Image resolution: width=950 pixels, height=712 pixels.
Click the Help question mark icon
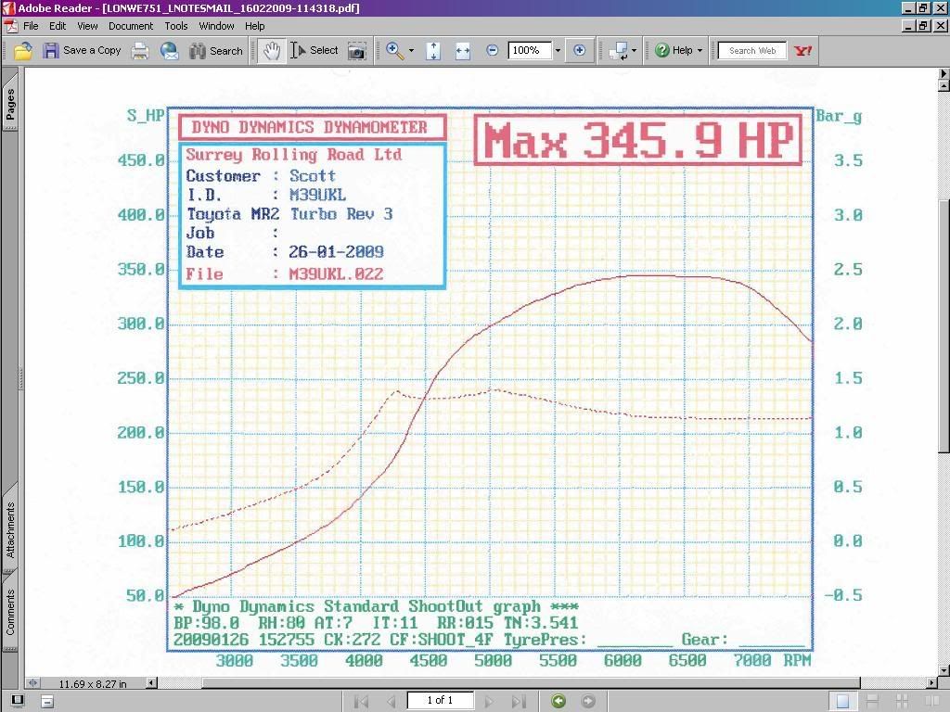coord(662,50)
